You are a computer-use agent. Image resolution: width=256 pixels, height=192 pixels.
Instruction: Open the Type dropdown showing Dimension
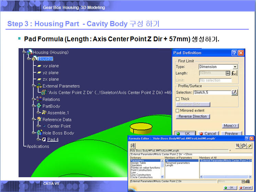[235, 67]
